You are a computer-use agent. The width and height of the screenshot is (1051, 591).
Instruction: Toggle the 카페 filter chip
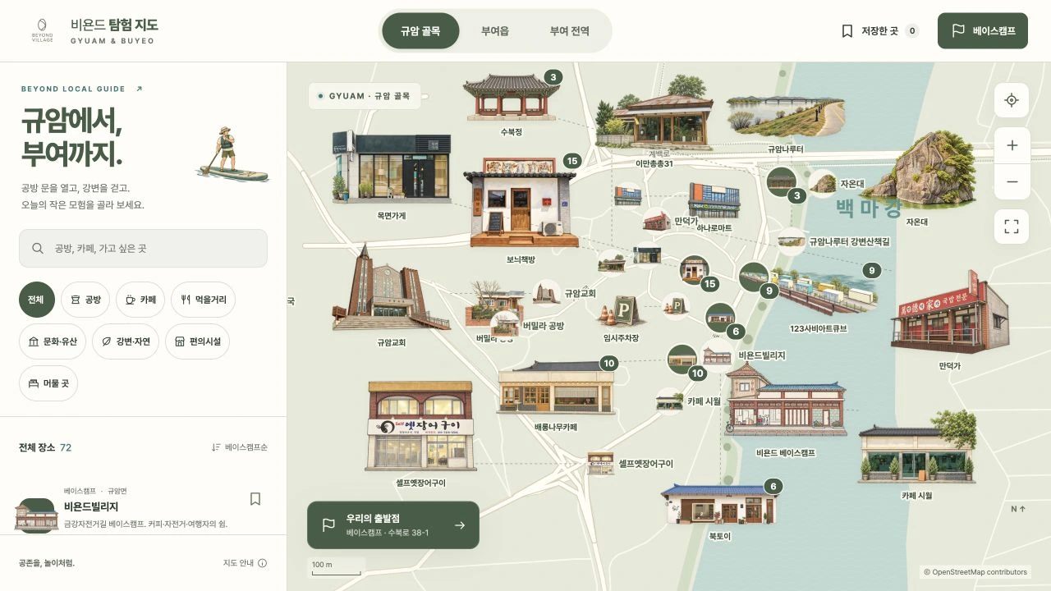click(x=140, y=300)
